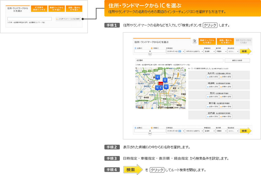Click the 到着IC input in bottom search bar
Viewport: 261px width, 175px height.
pyautogui.click(x=158, y=131)
